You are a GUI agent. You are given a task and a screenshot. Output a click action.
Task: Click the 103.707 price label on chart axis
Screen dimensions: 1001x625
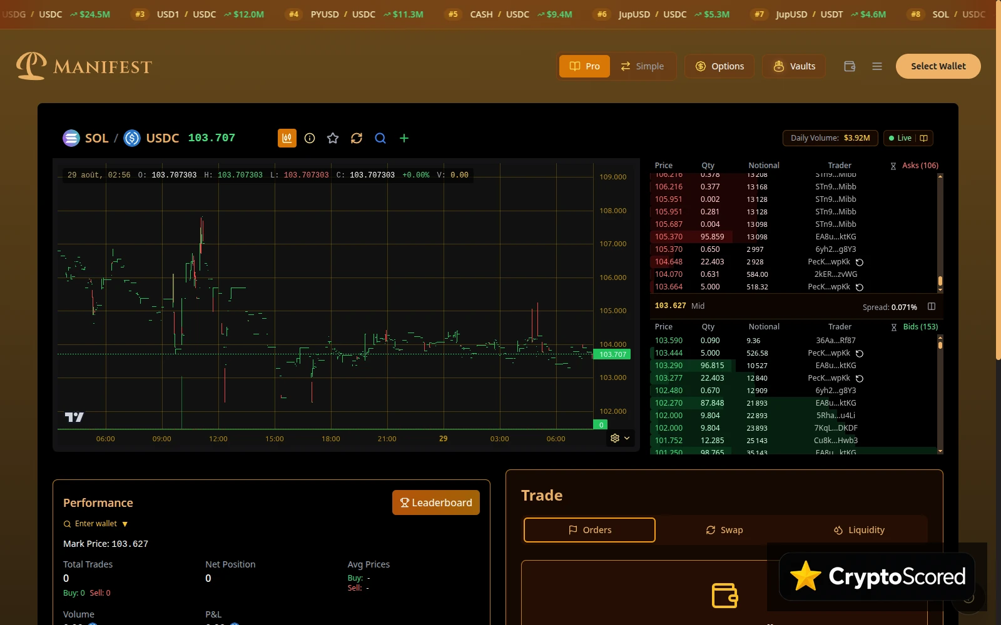click(612, 354)
